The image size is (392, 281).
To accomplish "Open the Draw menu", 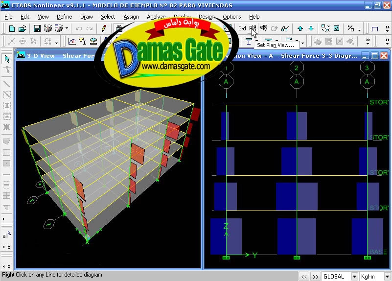I will pos(86,17).
